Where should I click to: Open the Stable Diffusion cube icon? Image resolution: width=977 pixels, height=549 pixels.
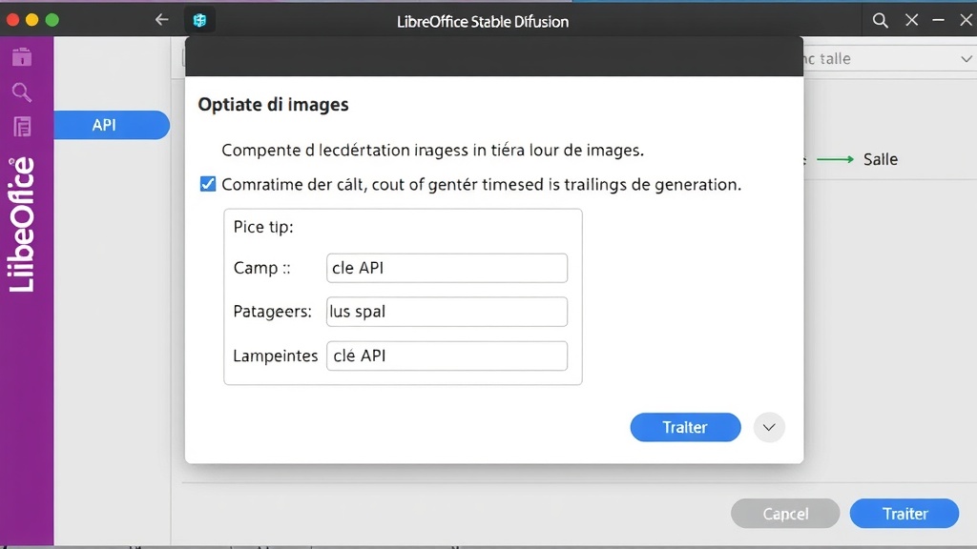click(x=199, y=19)
